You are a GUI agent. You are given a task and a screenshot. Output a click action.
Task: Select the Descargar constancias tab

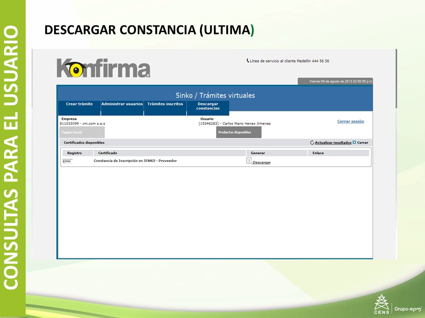[208, 108]
